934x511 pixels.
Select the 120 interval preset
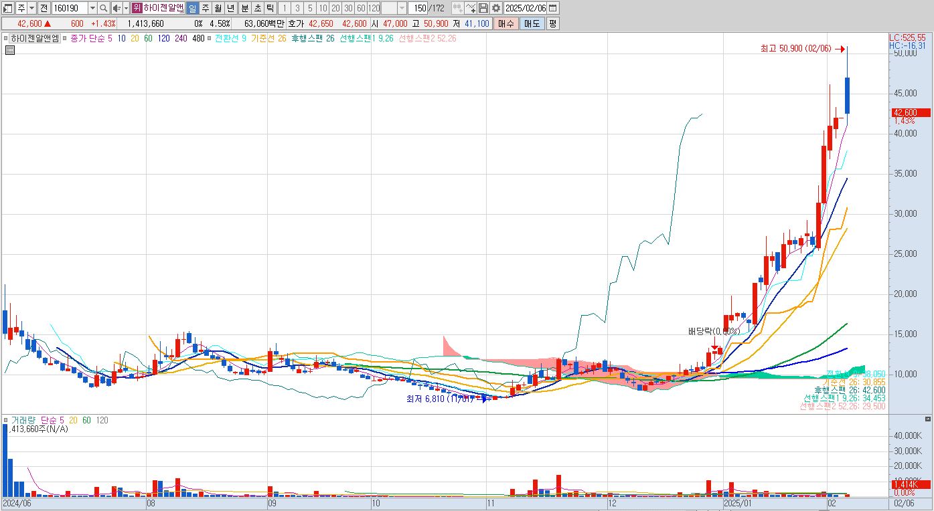click(374, 8)
